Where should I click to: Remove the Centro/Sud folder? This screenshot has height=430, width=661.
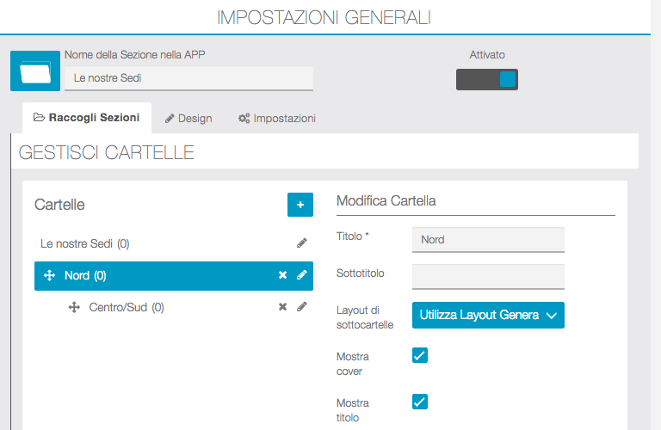pos(282,307)
